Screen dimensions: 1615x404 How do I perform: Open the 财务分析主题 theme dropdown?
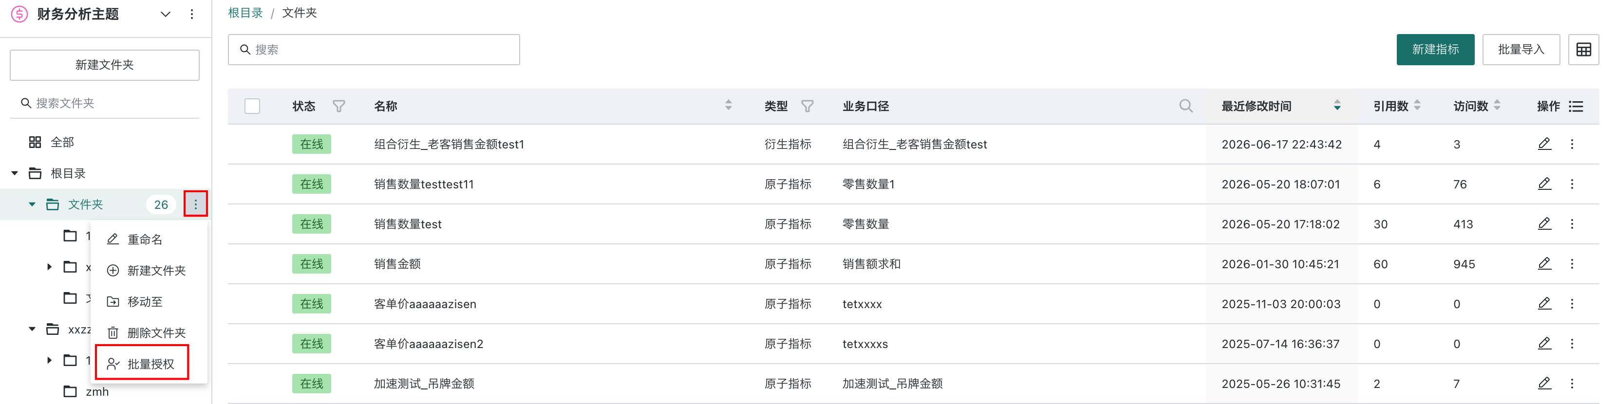166,15
